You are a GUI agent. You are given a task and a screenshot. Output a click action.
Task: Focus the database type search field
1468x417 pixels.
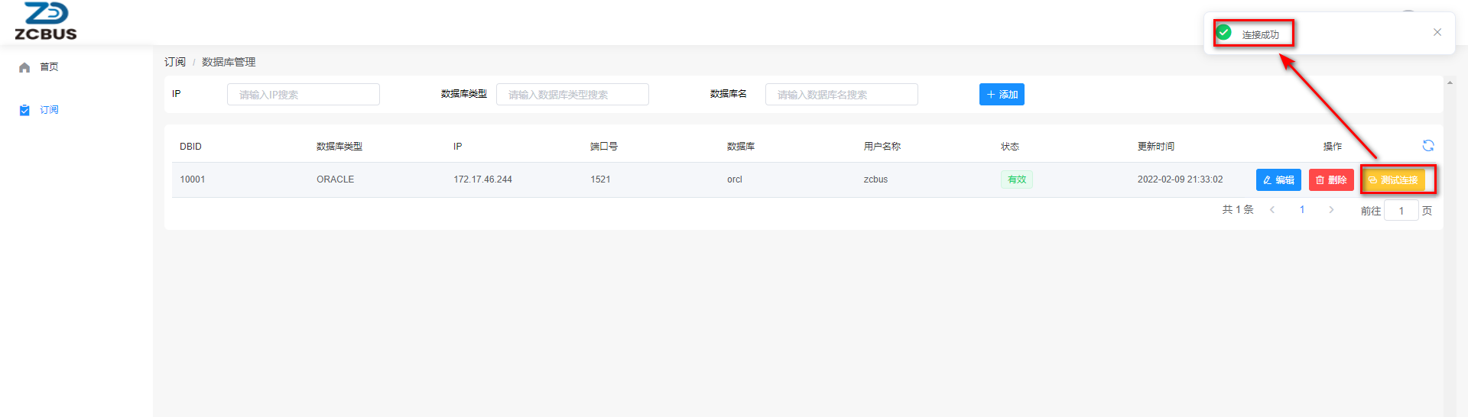tap(573, 95)
